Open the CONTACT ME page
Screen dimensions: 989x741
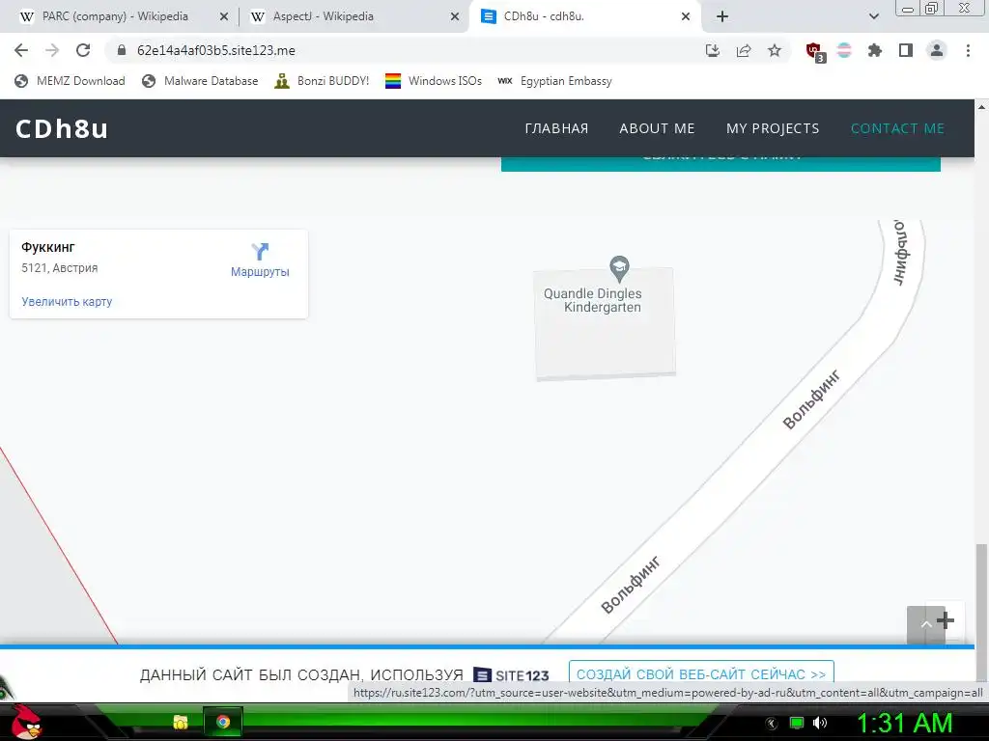coord(897,128)
